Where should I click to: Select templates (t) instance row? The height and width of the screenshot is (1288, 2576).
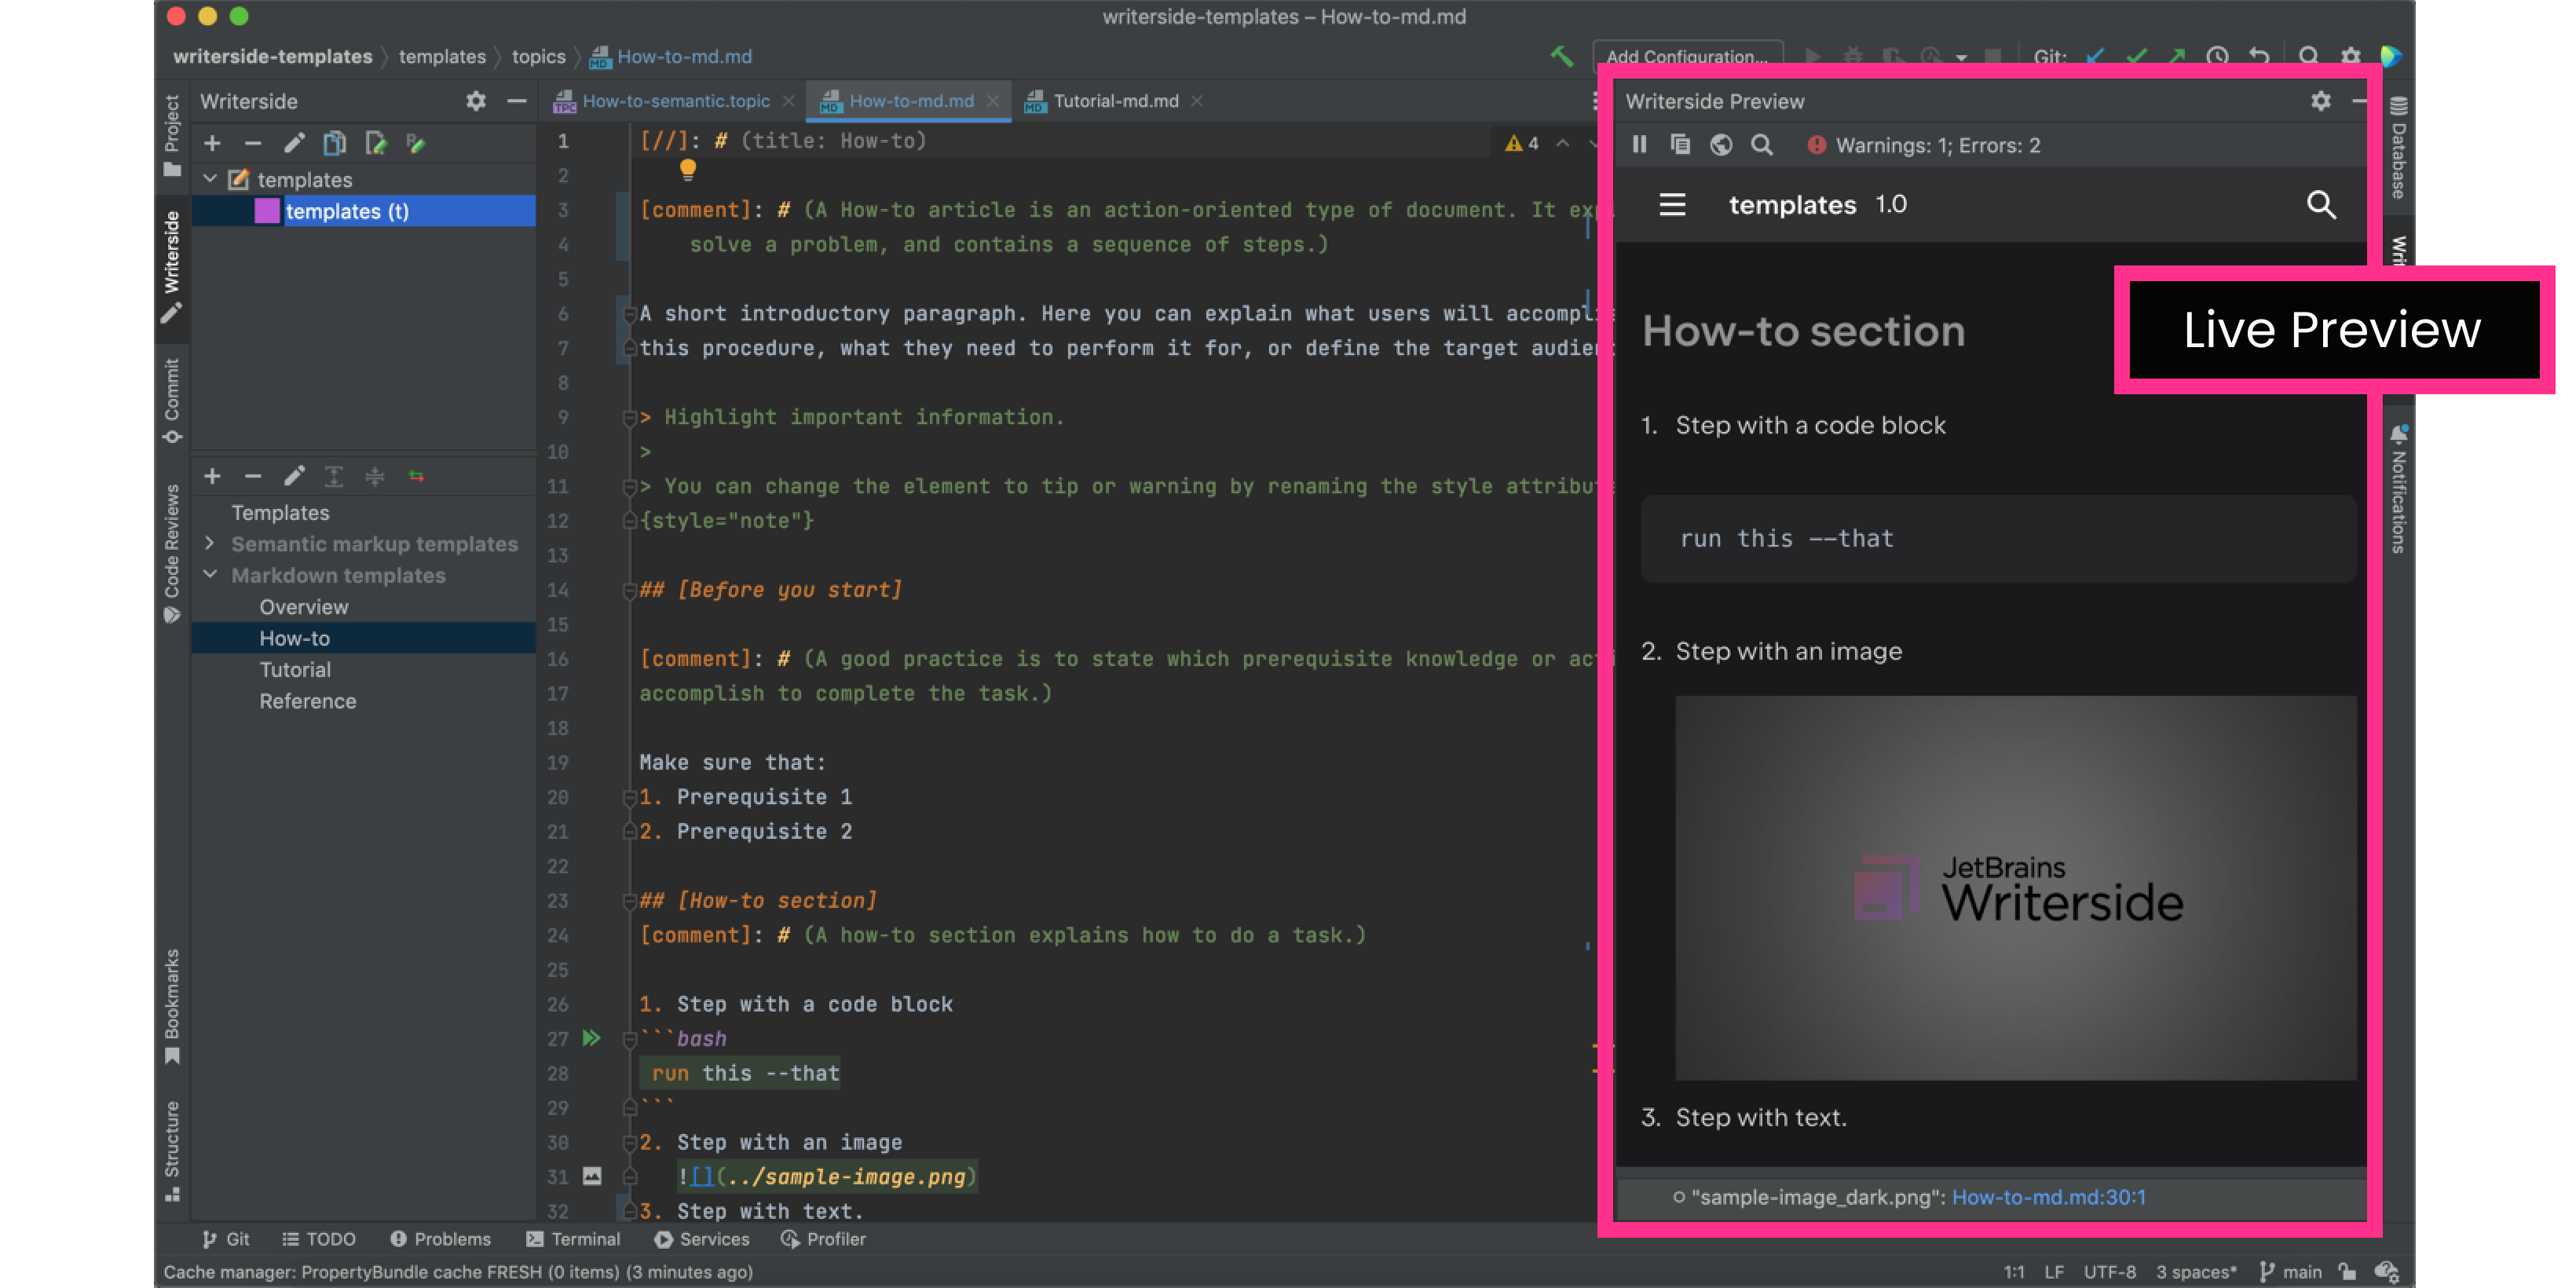tap(363, 211)
